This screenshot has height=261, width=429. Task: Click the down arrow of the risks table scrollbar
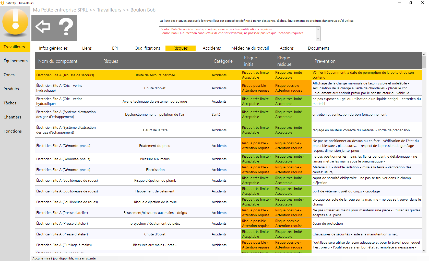[424, 251]
